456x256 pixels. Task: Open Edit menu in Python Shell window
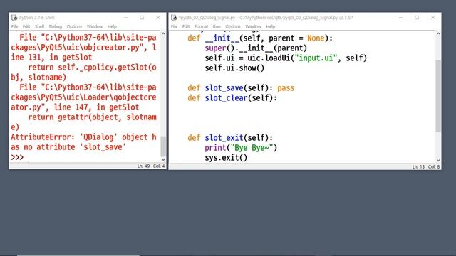click(26, 26)
